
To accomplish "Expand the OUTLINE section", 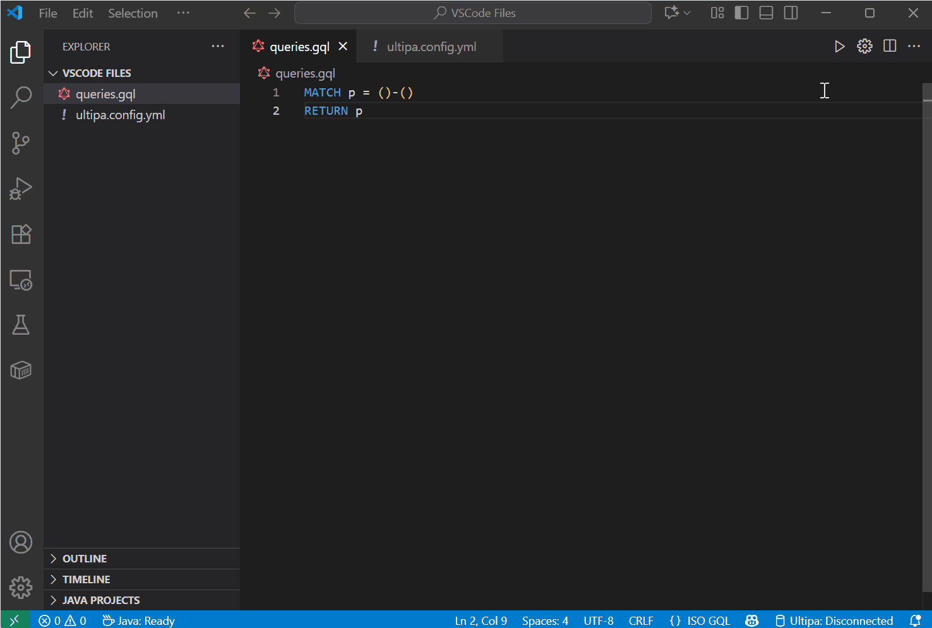I will [85, 559].
